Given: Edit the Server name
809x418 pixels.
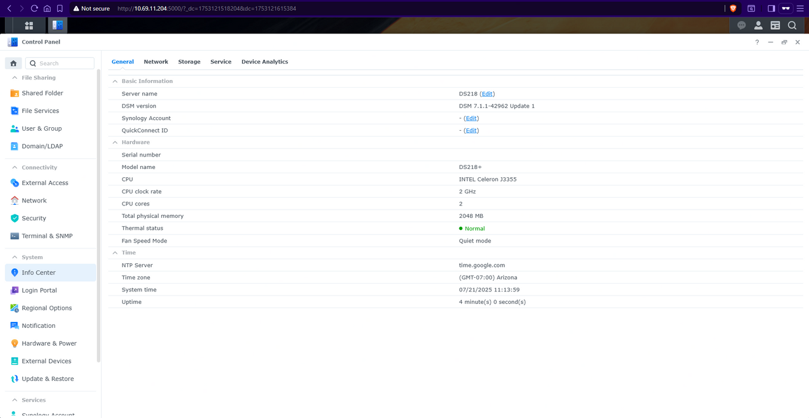Looking at the screenshot, I should [488, 94].
